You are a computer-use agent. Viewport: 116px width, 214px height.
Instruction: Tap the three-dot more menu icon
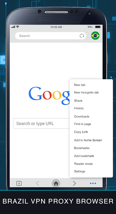tap(93, 183)
